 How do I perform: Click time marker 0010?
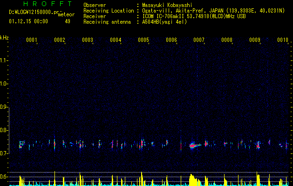tap(283, 40)
